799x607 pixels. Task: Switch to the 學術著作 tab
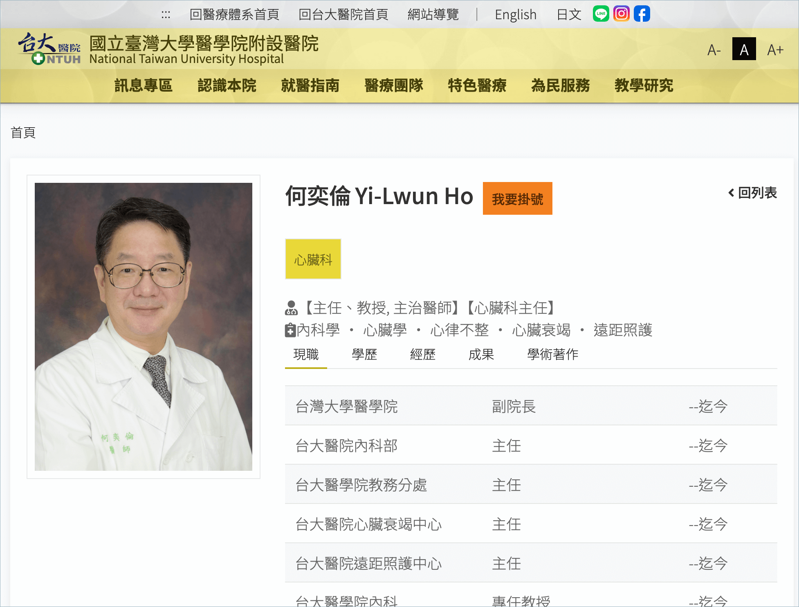point(552,354)
